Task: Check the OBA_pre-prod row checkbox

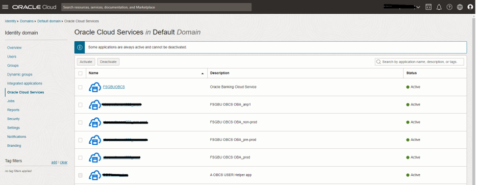Action: tap(80, 140)
